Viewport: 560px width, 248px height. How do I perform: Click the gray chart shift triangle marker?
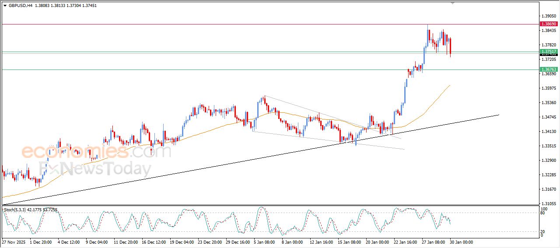point(452,3)
